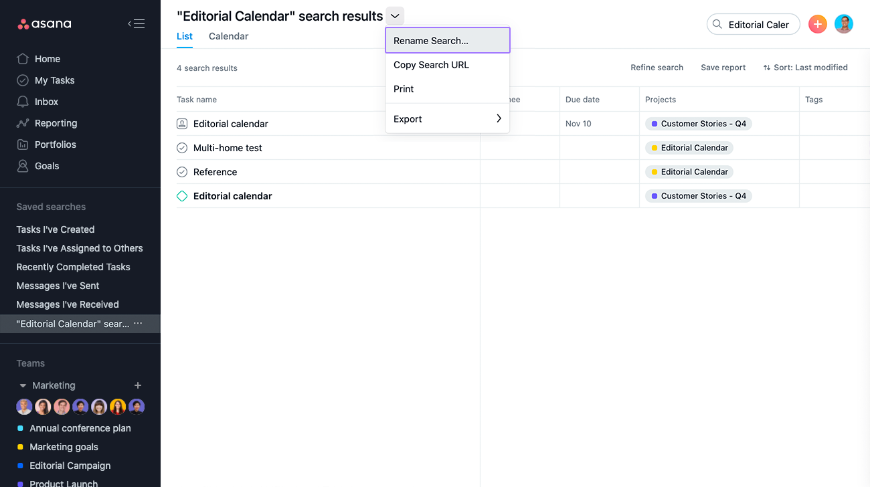Click the Task name column header

(197, 100)
